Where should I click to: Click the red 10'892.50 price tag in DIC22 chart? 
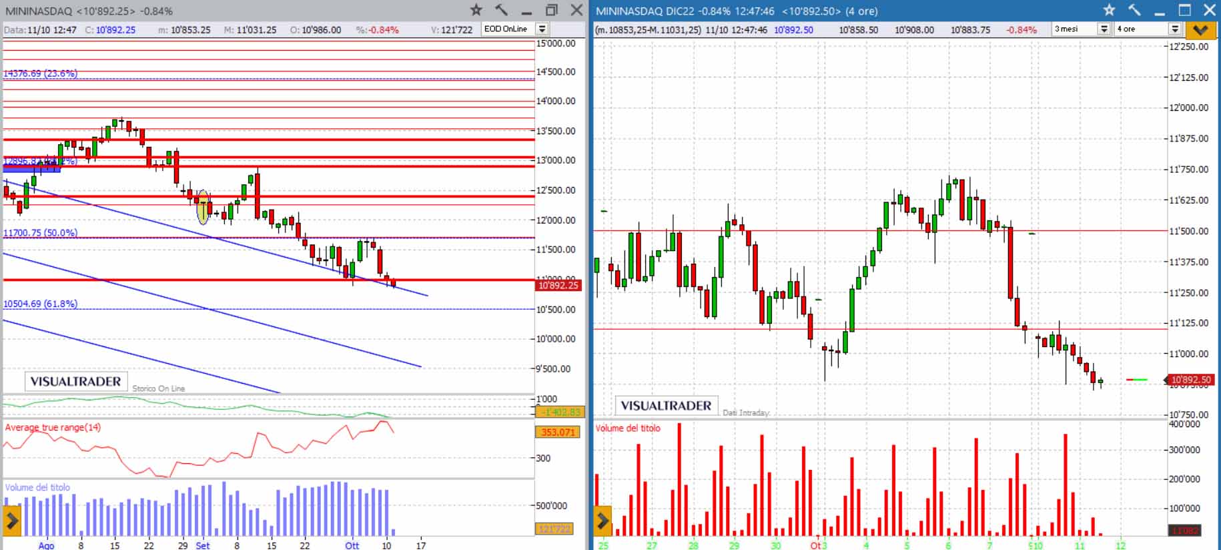click(1190, 380)
